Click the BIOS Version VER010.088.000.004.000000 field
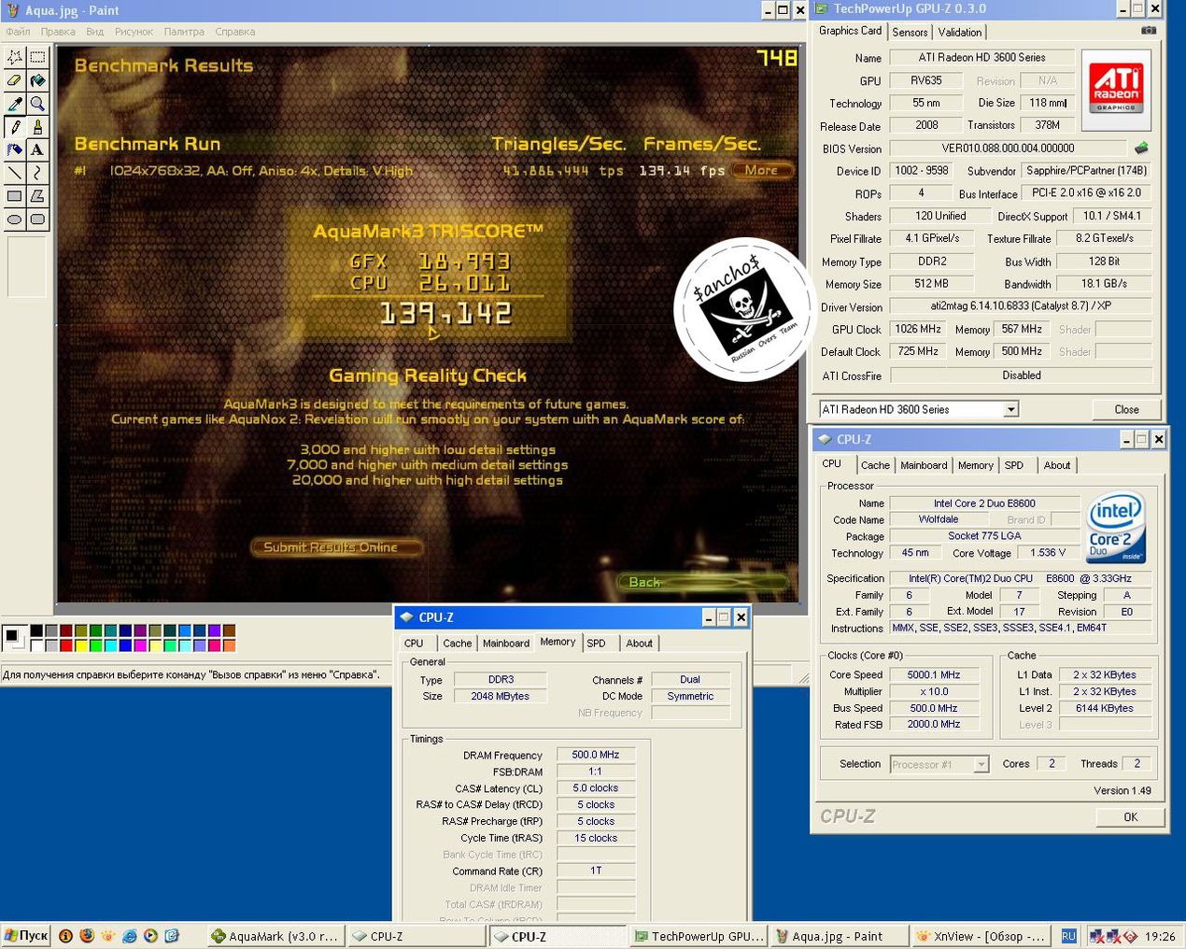 [1008, 148]
